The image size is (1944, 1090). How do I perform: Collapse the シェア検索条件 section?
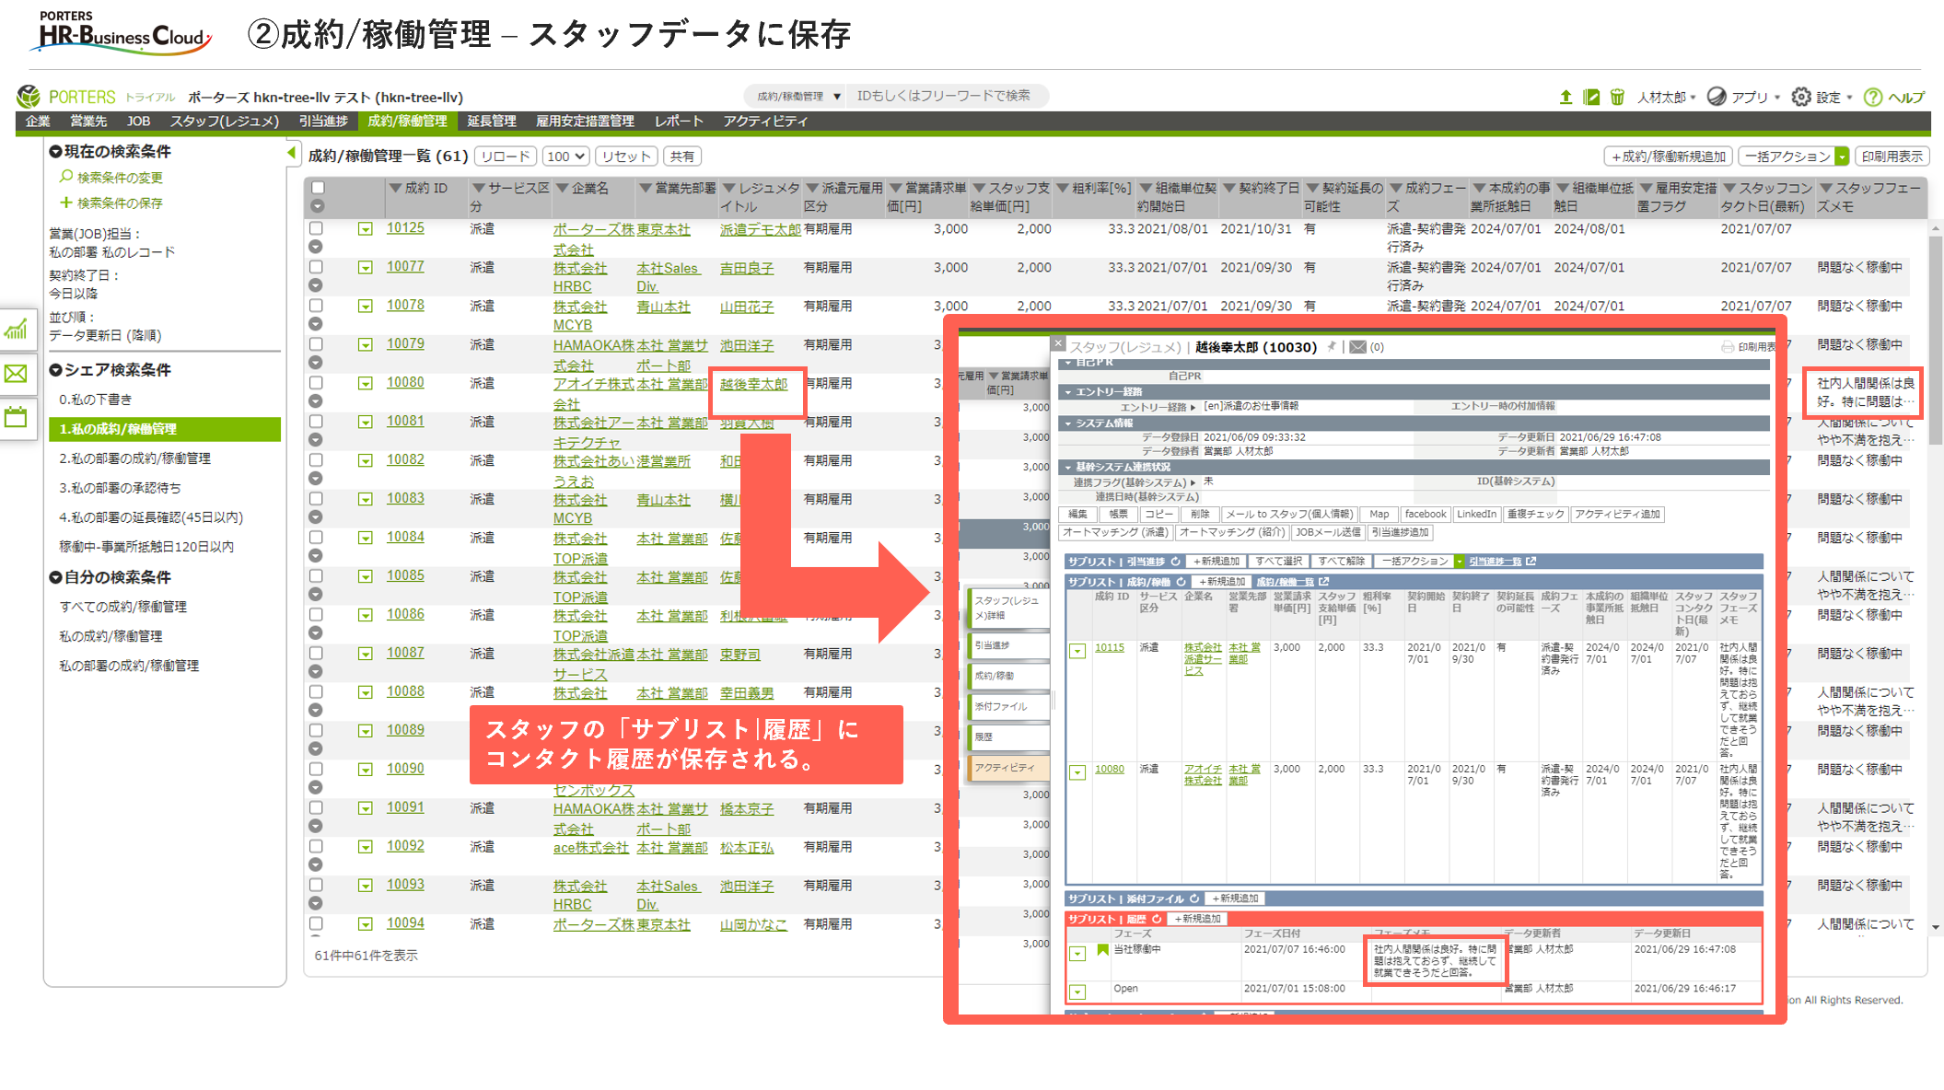(x=55, y=370)
